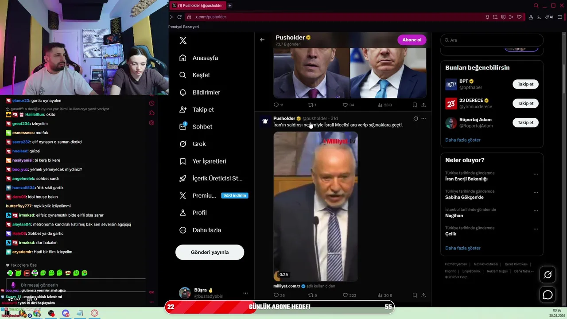Open Keşfet explore page

pyautogui.click(x=194, y=75)
